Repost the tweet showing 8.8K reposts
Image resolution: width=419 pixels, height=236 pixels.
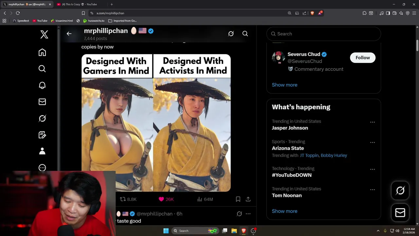pyautogui.click(x=128, y=199)
